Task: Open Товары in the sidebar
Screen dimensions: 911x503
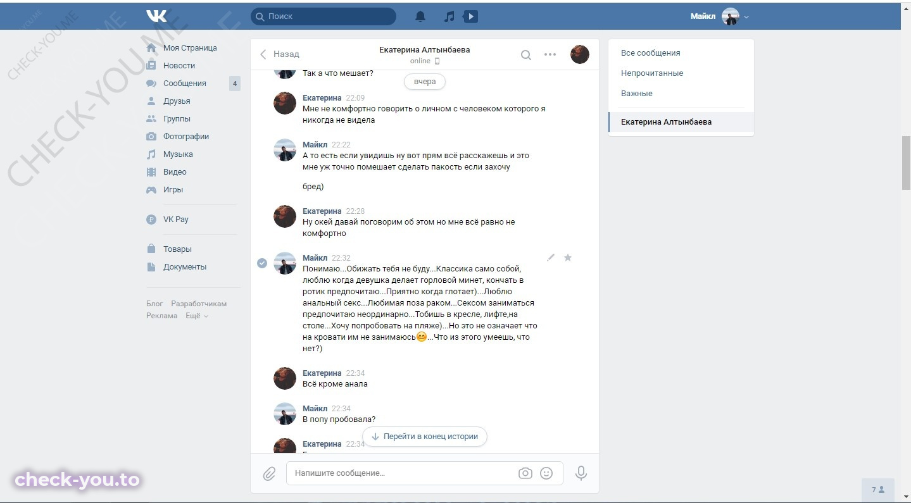Action: (177, 249)
